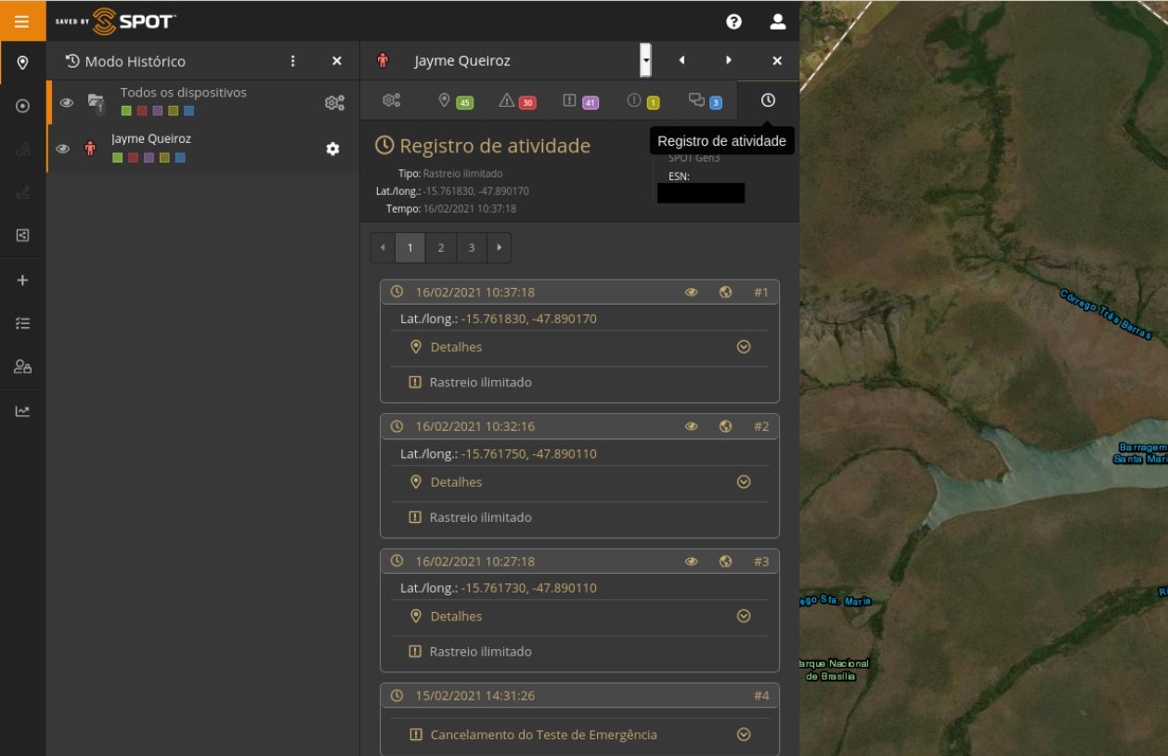Screen dimensions: 1168x756
Task: Open group settings for Todos os dispositivos
Action: [334, 103]
